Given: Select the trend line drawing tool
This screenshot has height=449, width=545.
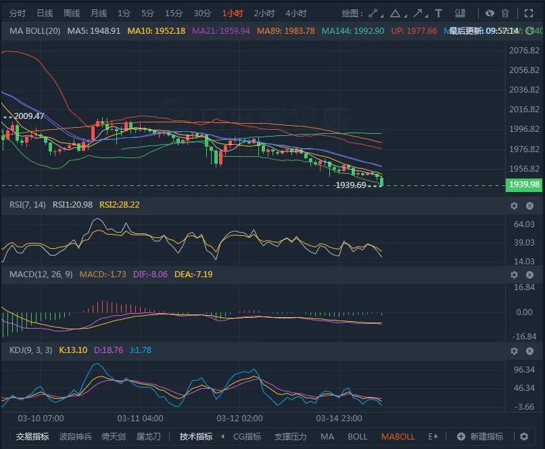Looking at the screenshot, I should [x=371, y=11].
